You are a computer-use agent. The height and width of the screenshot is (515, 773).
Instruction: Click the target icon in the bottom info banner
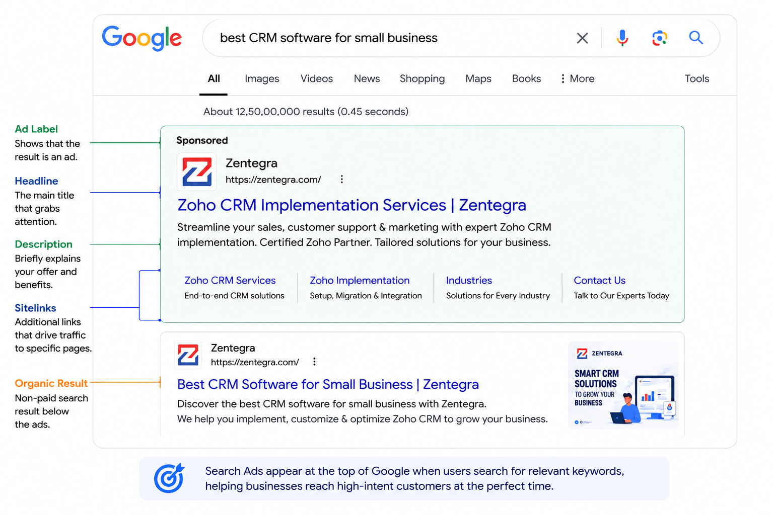[170, 478]
